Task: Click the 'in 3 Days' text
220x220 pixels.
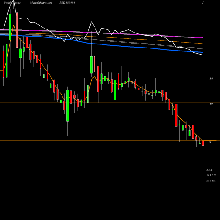Action: (x=211, y=181)
